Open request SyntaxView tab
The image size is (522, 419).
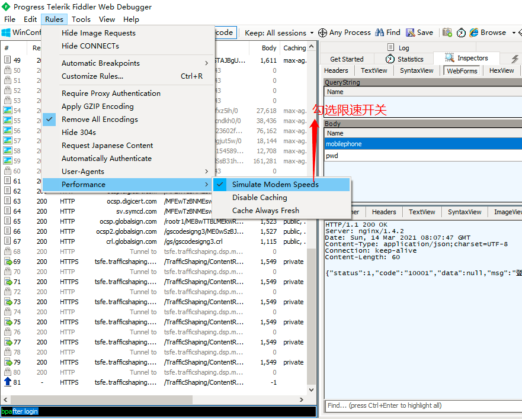point(417,70)
